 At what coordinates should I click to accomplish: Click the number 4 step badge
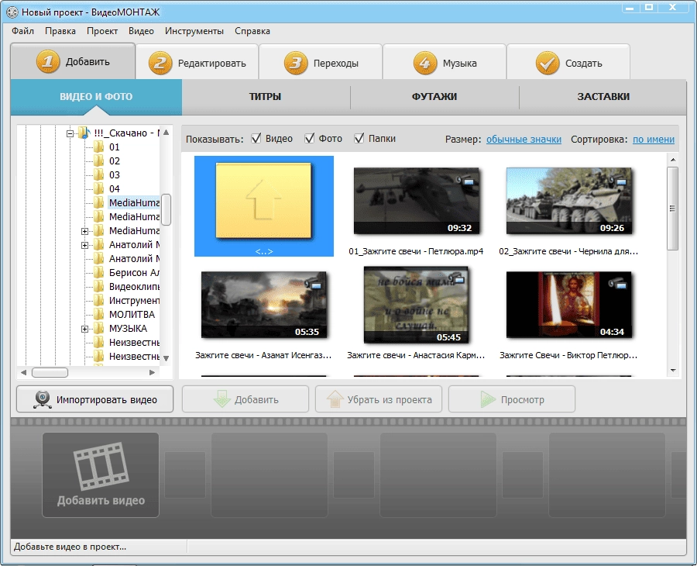(425, 63)
